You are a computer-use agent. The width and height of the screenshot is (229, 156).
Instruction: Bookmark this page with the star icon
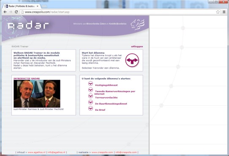pyautogui.click(x=218, y=12)
